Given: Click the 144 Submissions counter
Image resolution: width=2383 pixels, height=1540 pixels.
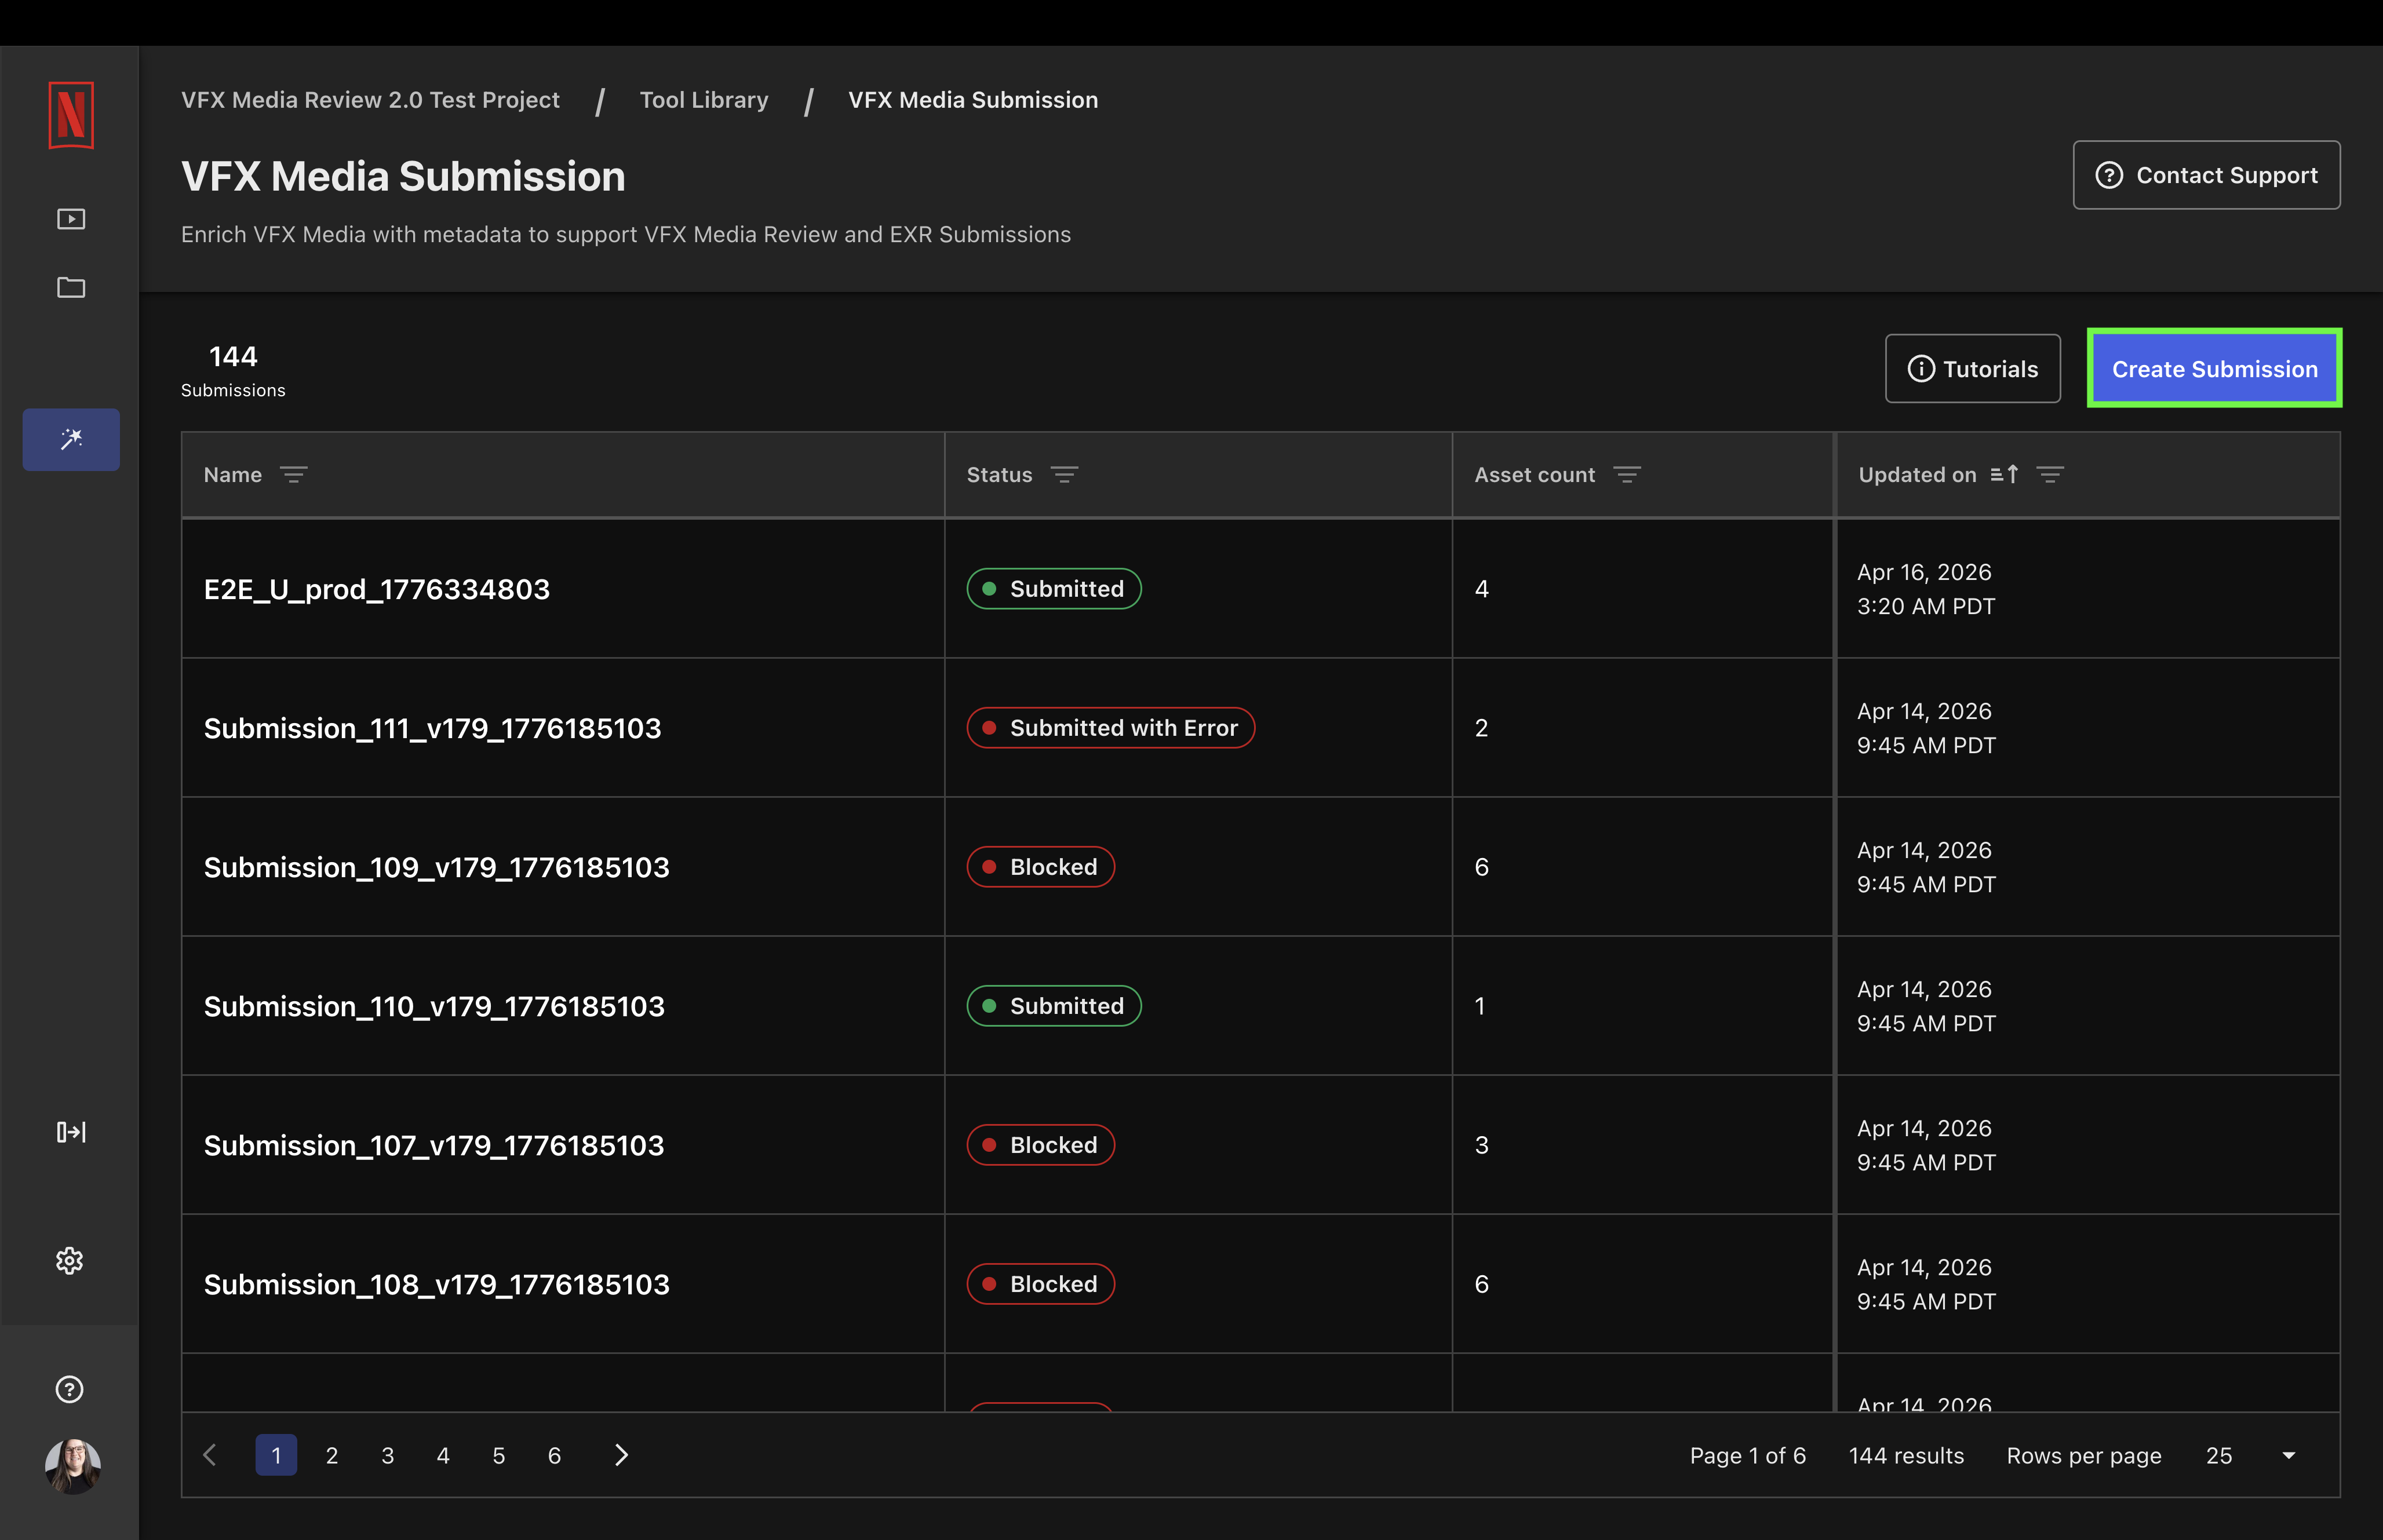Looking at the screenshot, I should pos(233,371).
